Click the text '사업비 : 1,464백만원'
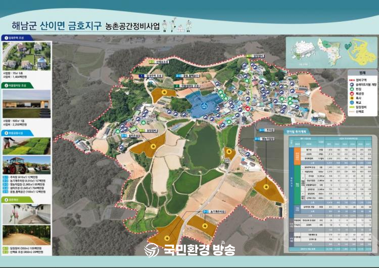Viewport: 379px width, 268px height. click(x=15, y=77)
